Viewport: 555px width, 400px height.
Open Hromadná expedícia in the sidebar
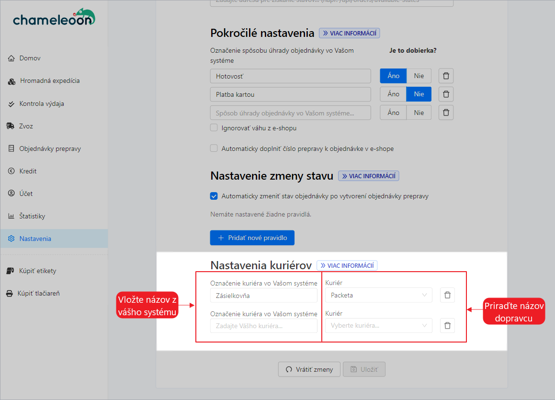click(49, 81)
